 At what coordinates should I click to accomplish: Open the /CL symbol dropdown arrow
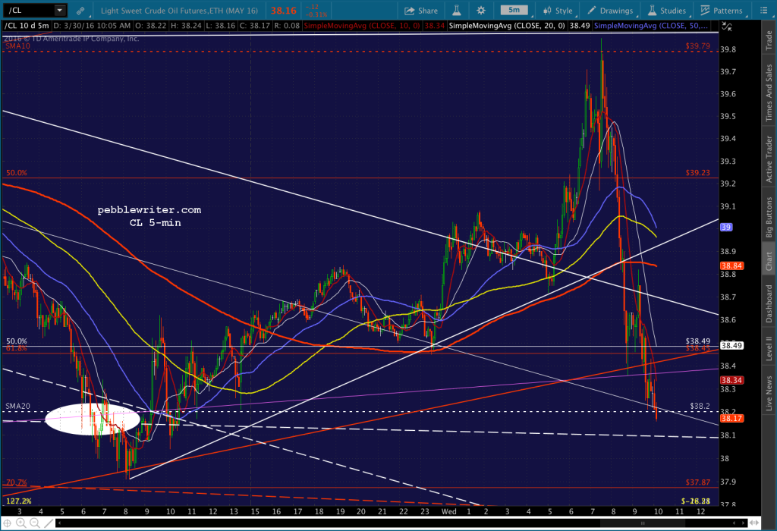[59, 10]
